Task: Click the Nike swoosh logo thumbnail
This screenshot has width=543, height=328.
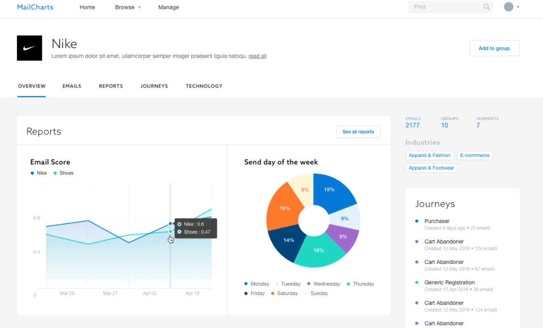Action: coord(30,48)
